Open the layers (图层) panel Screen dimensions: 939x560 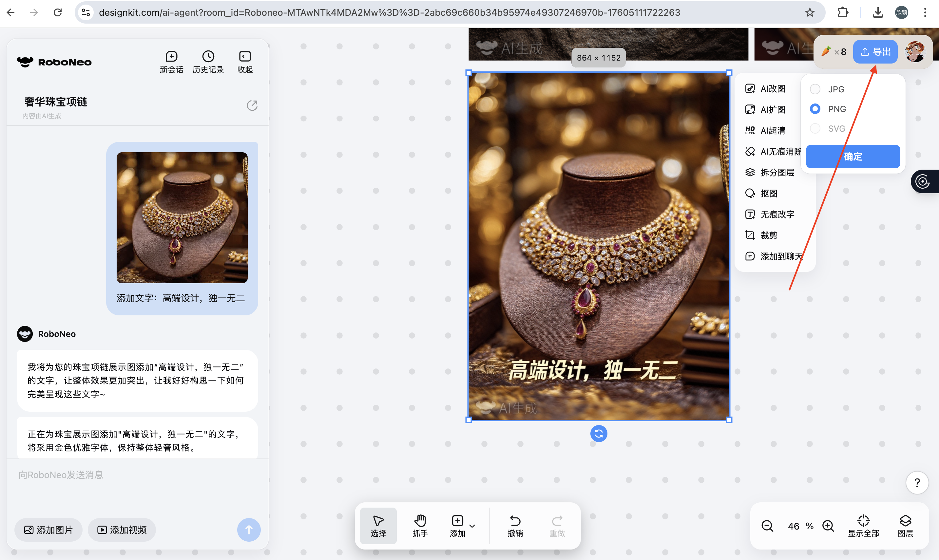tap(905, 525)
